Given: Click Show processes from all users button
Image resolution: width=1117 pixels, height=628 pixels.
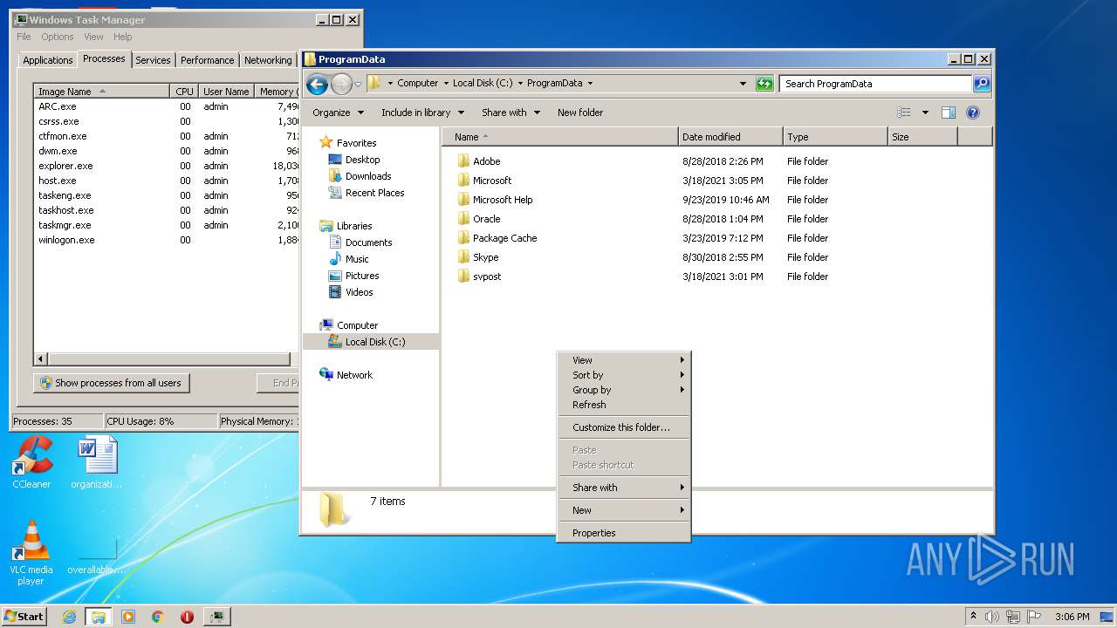Looking at the screenshot, I should (x=111, y=383).
